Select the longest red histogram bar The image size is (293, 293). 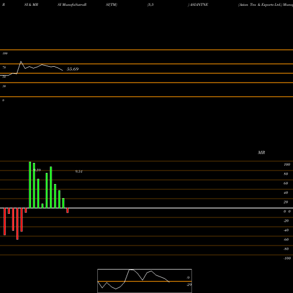18,224
